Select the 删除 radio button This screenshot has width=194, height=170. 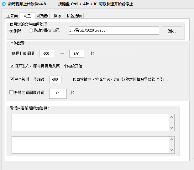click(x=15, y=31)
